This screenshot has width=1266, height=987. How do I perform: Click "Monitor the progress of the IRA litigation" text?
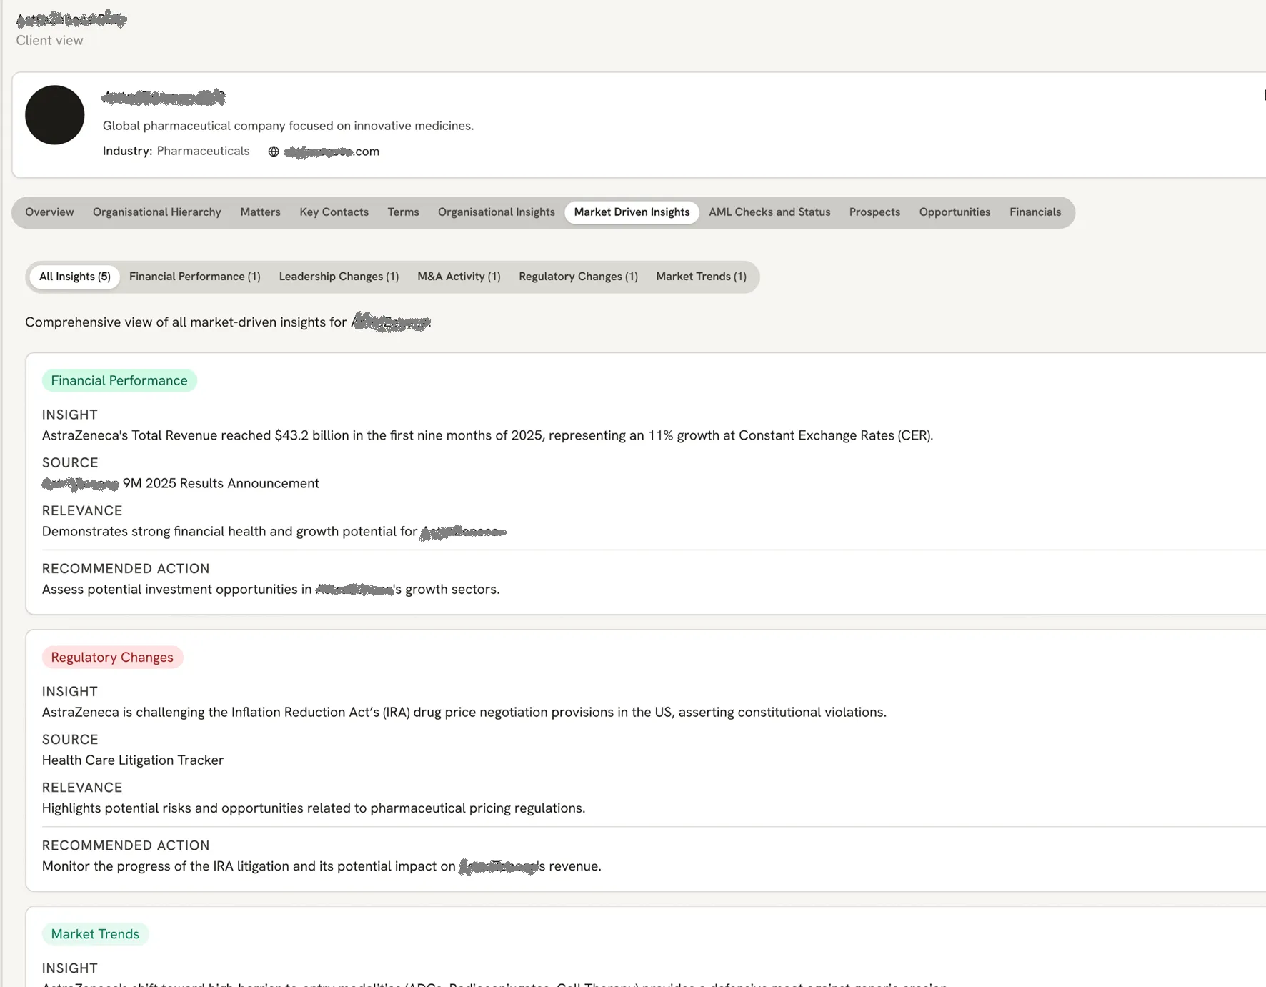tap(322, 866)
